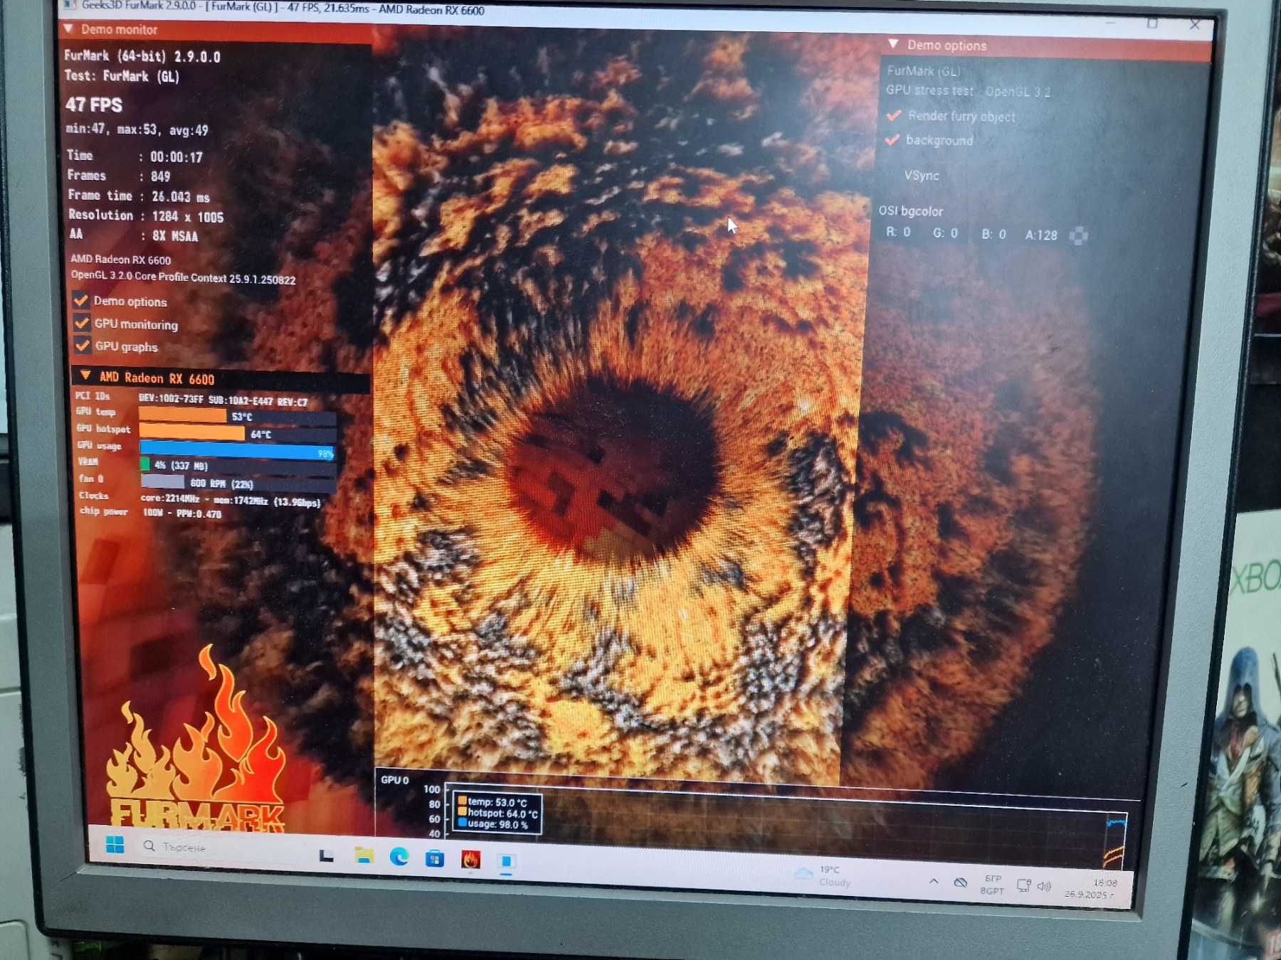Open the volume speaker tray icon
The height and width of the screenshot is (960, 1281).
(x=1044, y=886)
